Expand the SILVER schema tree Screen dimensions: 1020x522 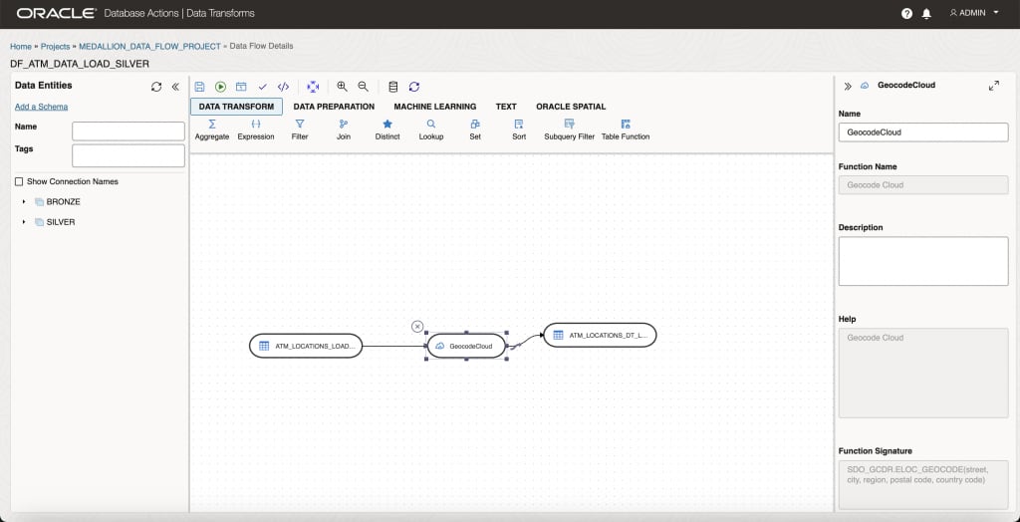(24, 222)
